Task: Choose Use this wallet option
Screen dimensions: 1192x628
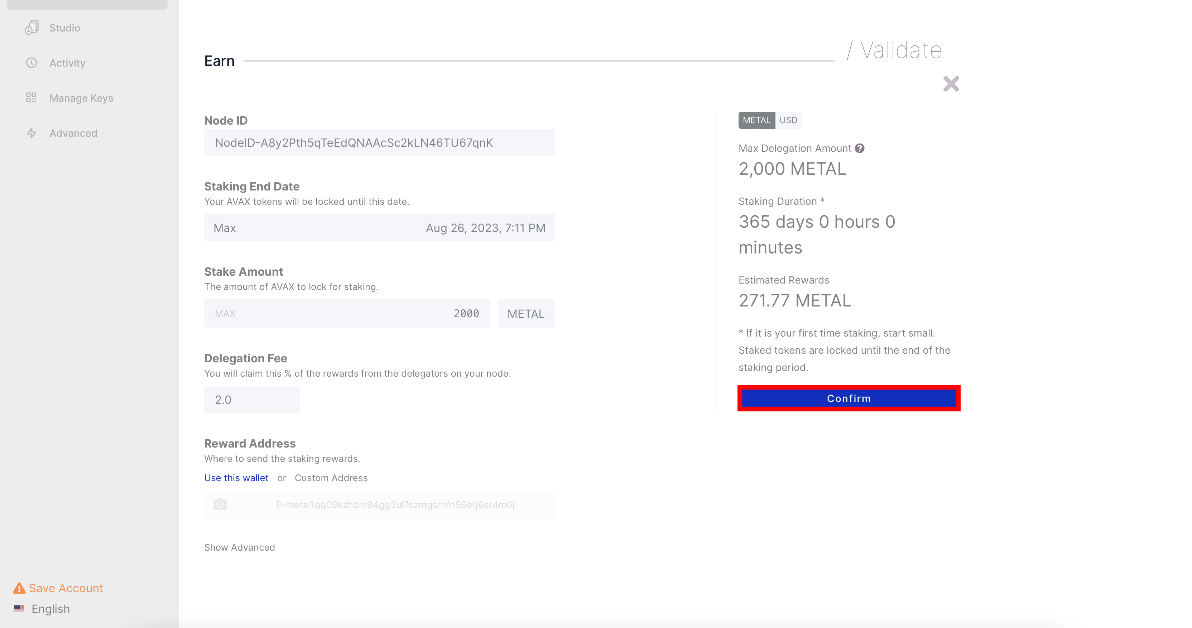Action: point(236,478)
